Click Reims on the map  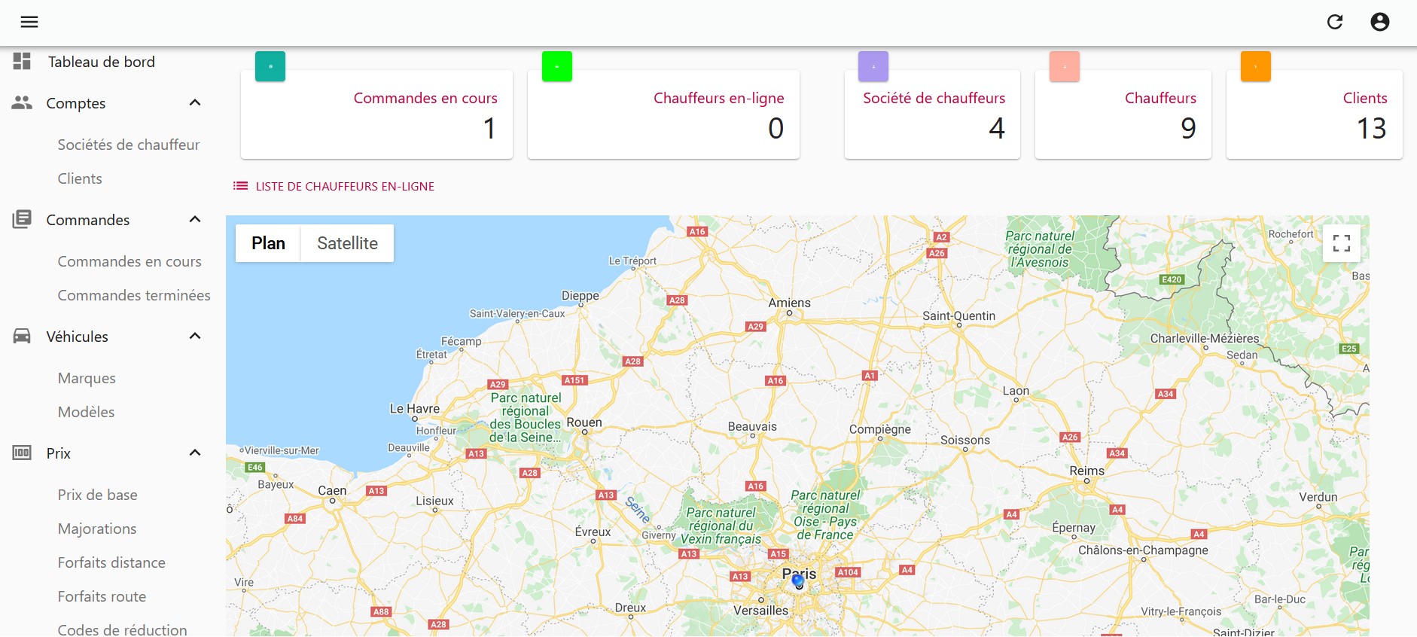(1087, 471)
